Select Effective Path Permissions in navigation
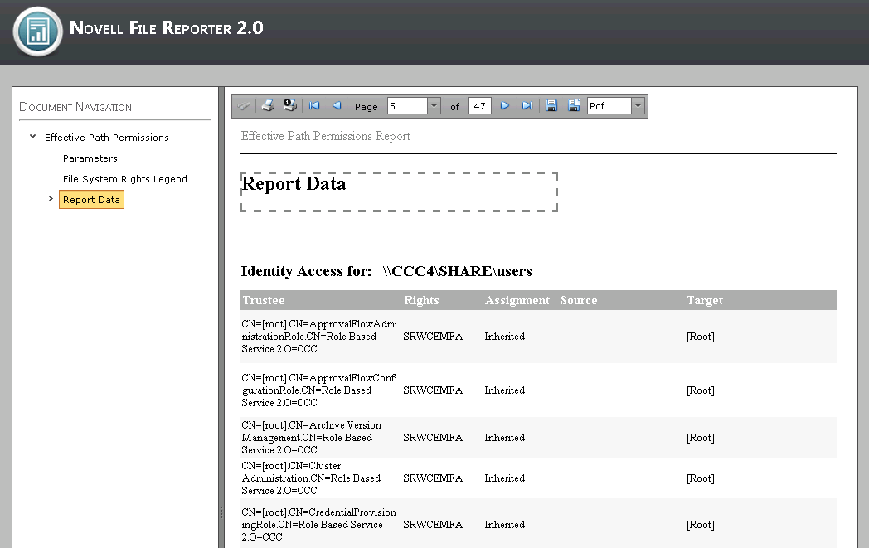The height and width of the screenshot is (548, 869). point(107,138)
